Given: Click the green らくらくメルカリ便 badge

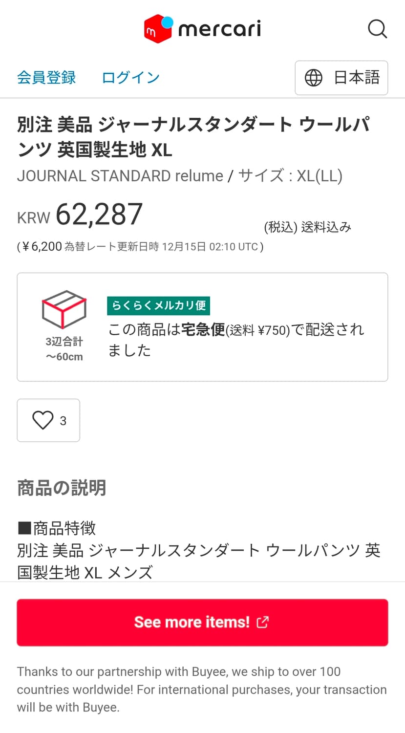Looking at the screenshot, I should pos(159,305).
